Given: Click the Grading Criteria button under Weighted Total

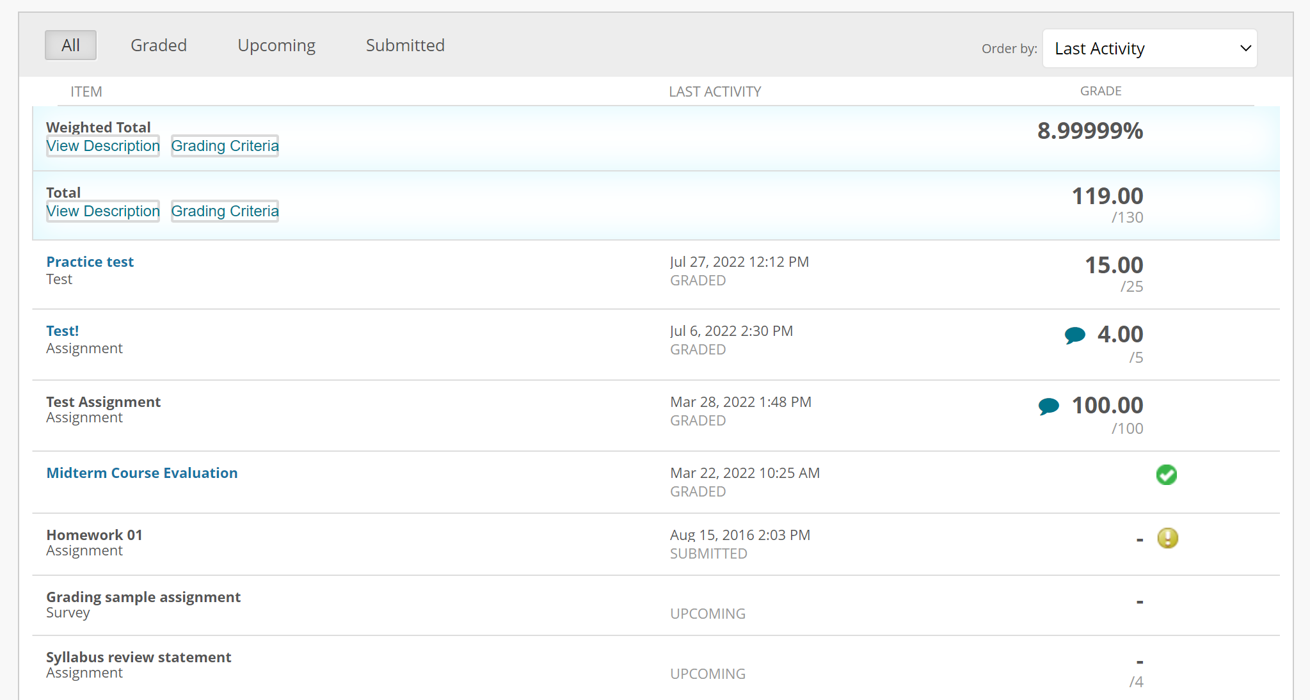Looking at the screenshot, I should pos(225,147).
